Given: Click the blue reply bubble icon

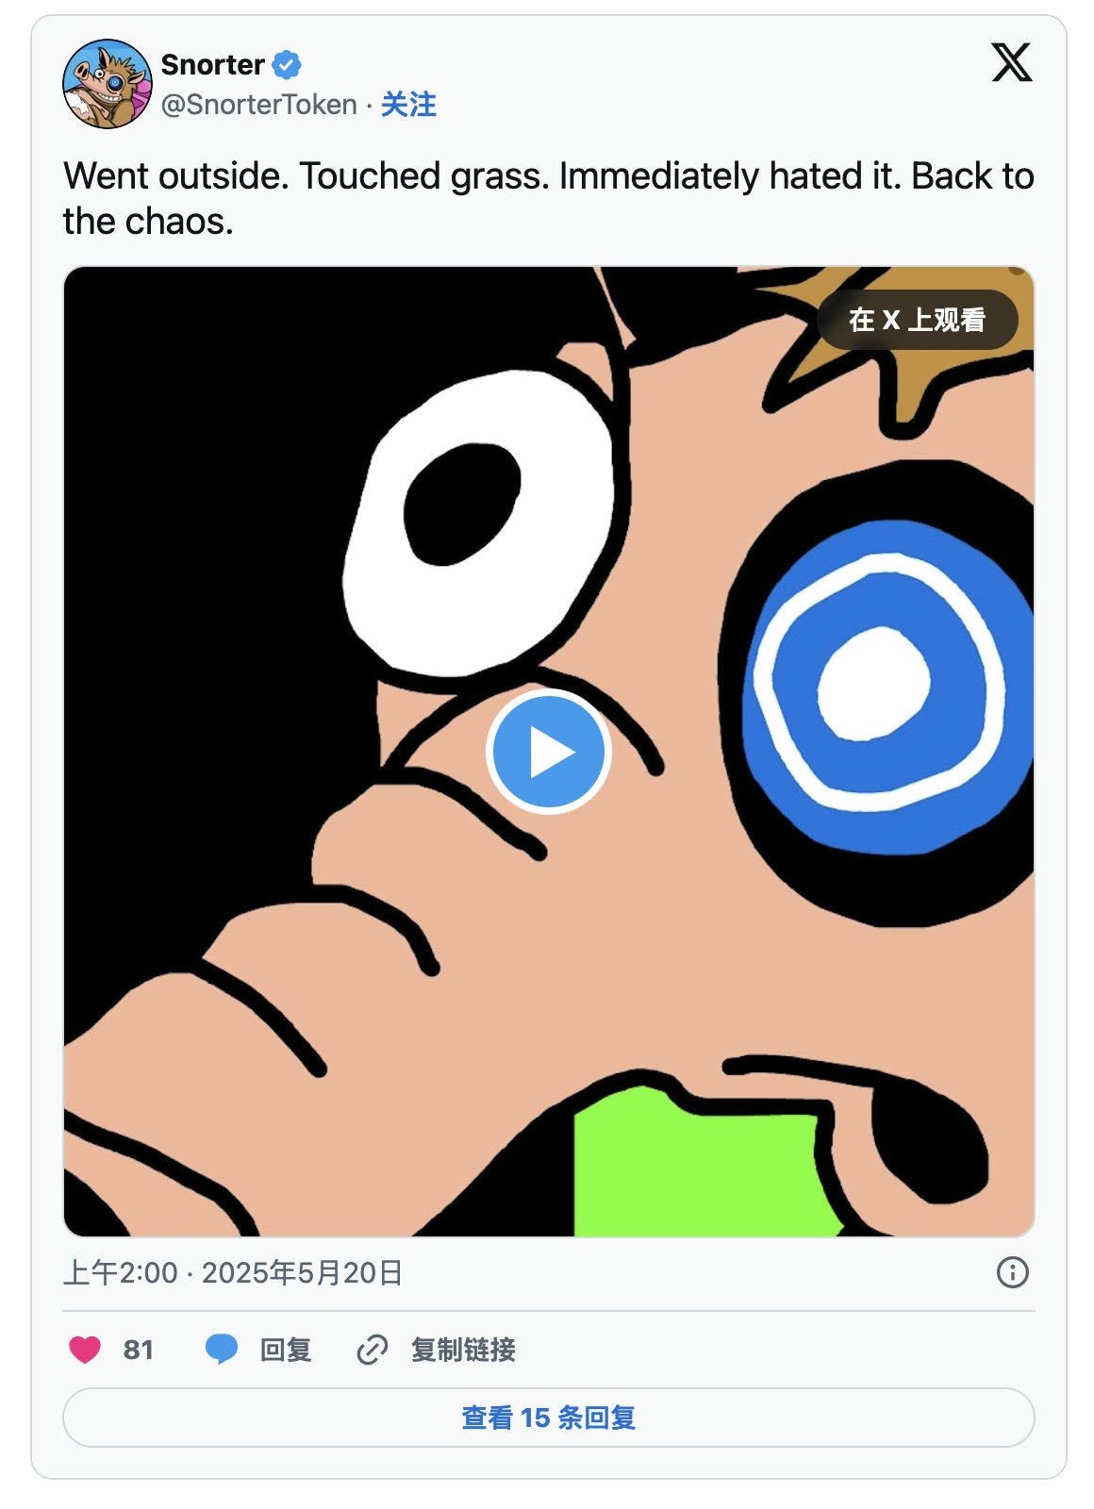Looking at the screenshot, I should pos(222,1350).
